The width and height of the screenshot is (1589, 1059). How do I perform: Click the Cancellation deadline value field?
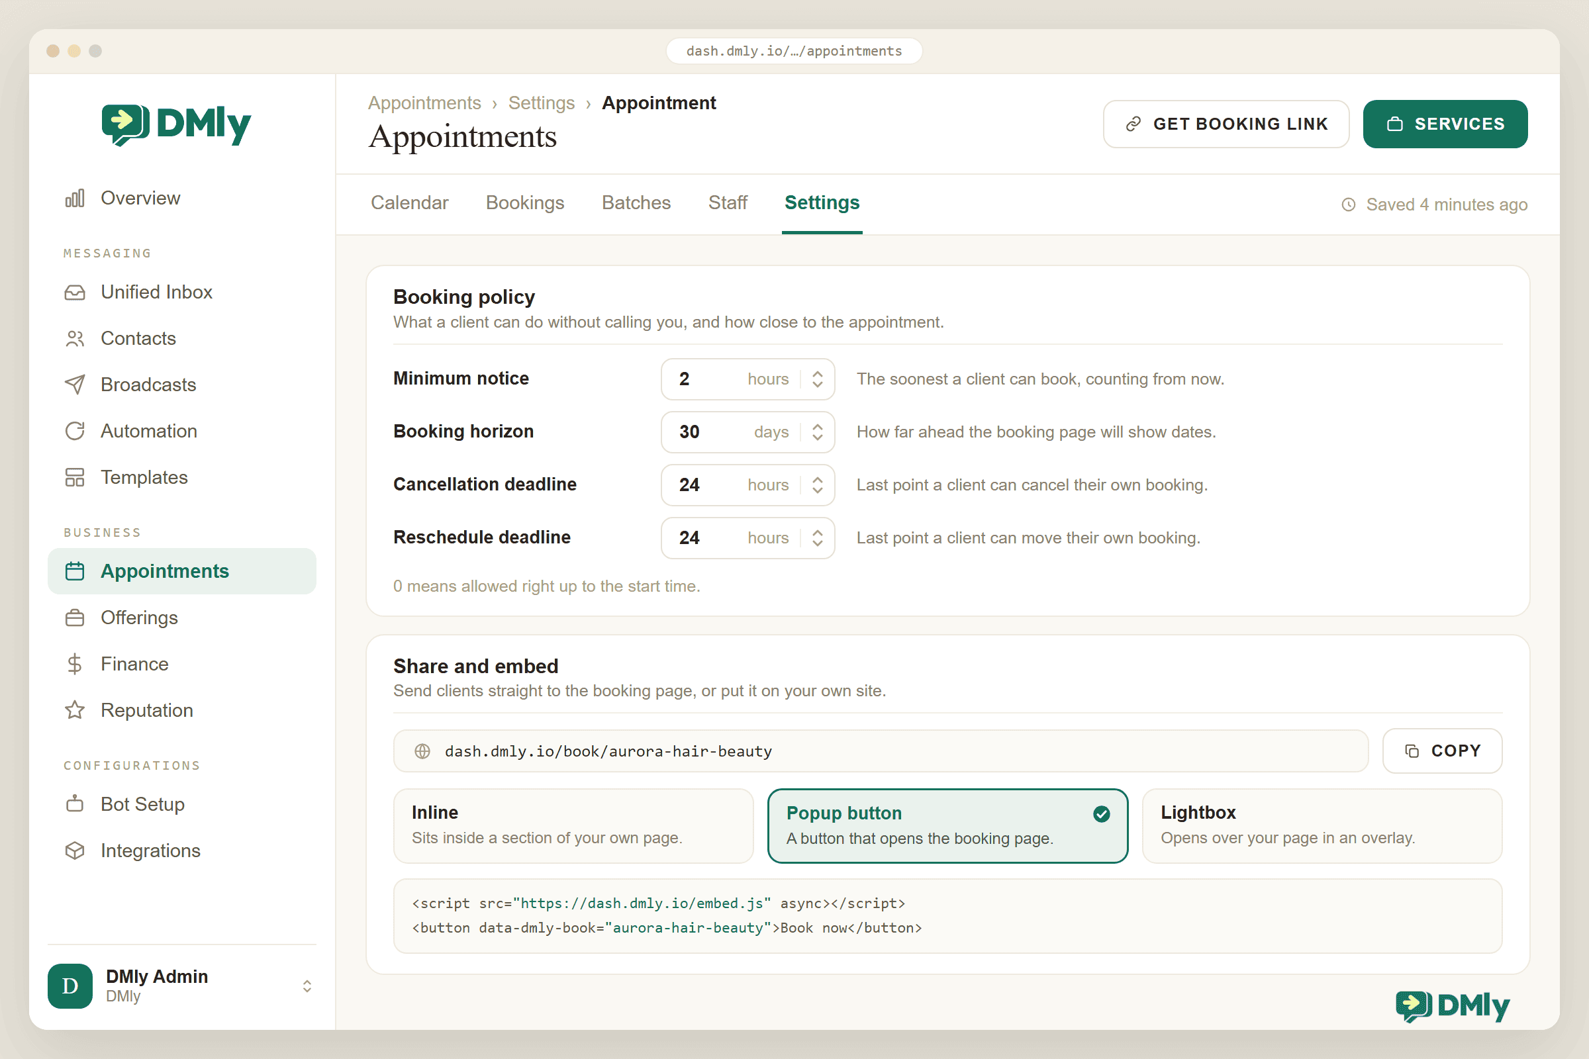(x=748, y=485)
